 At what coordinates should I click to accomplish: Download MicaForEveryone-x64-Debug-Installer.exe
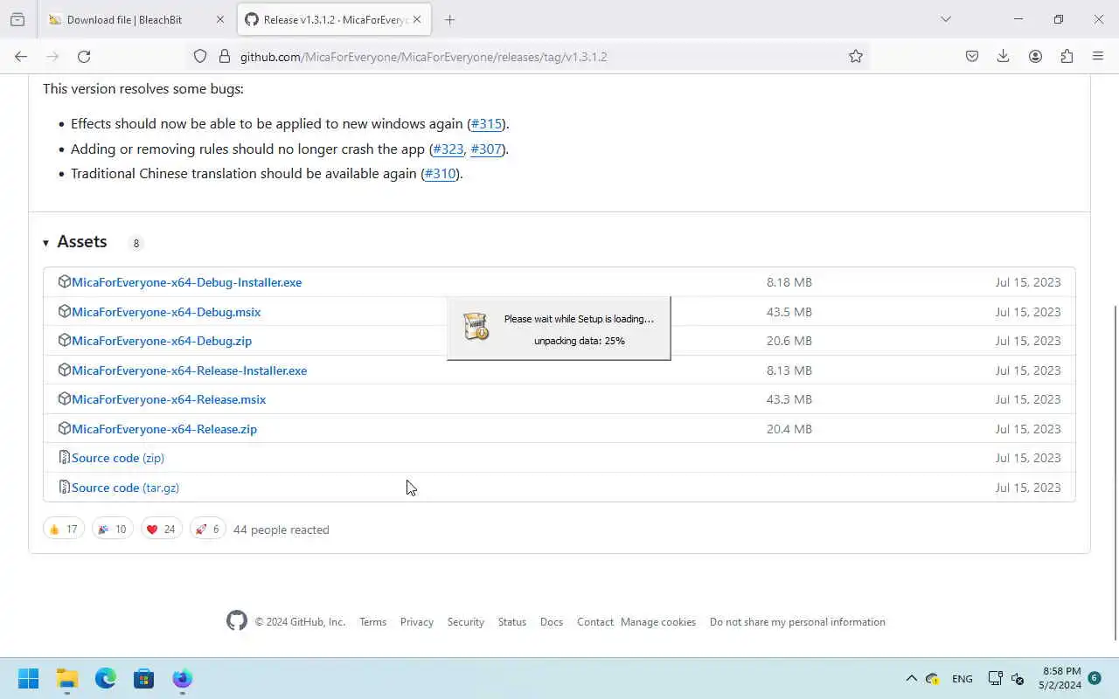click(187, 282)
